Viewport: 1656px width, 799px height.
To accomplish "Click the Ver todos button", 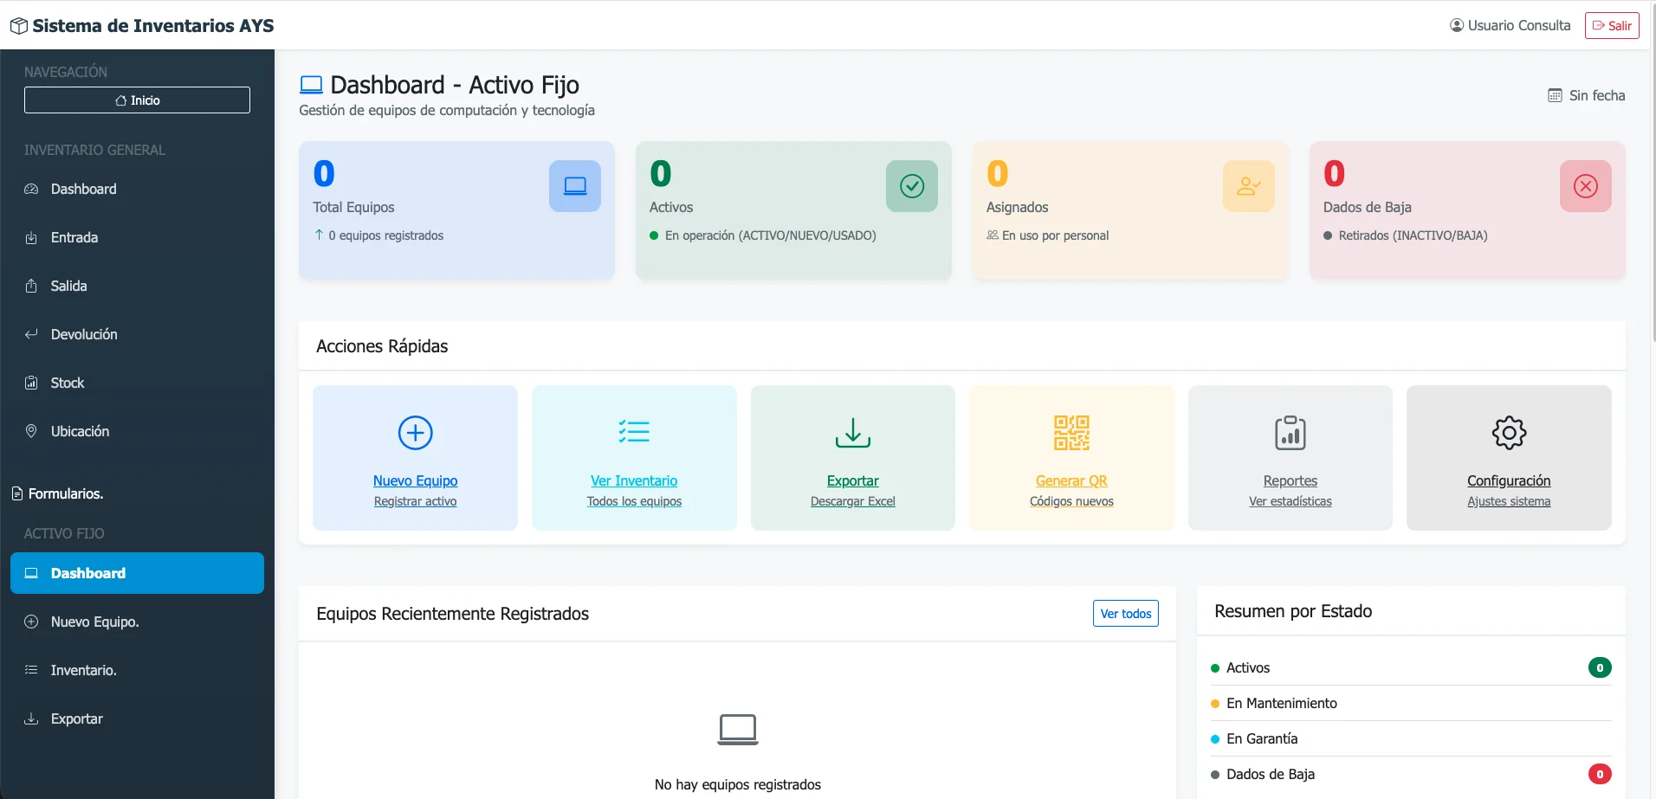I will coord(1125,614).
